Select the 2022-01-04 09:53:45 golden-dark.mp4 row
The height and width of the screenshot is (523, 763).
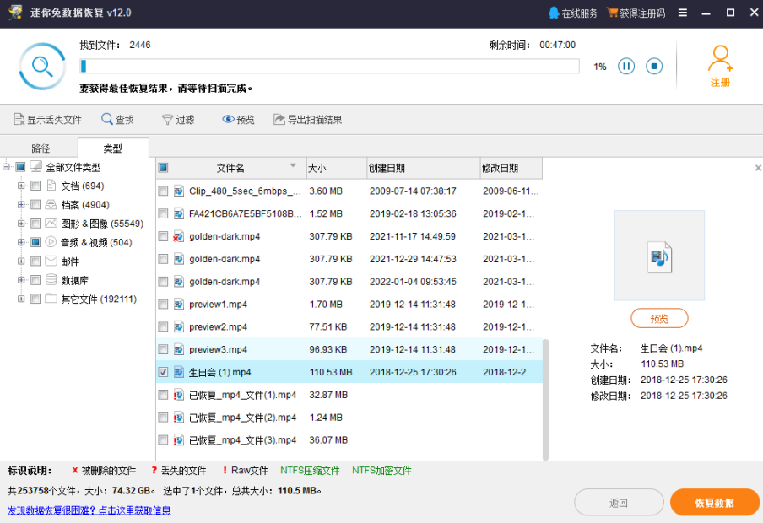click(349, 282)
